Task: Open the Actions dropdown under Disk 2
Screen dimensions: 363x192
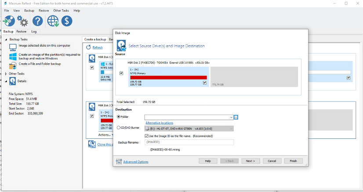Action: click(105, 134)
